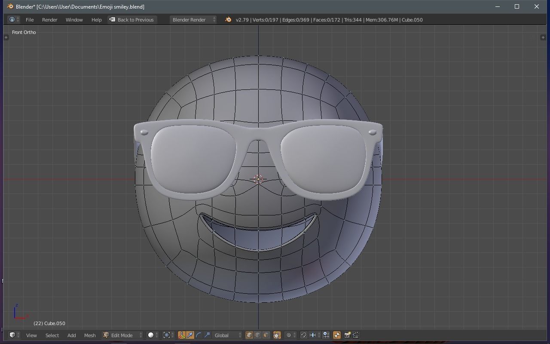Viewport: 550px width, 344px height.
Task: Click the (22) Cube.050 object label
Action: [49, 323]
